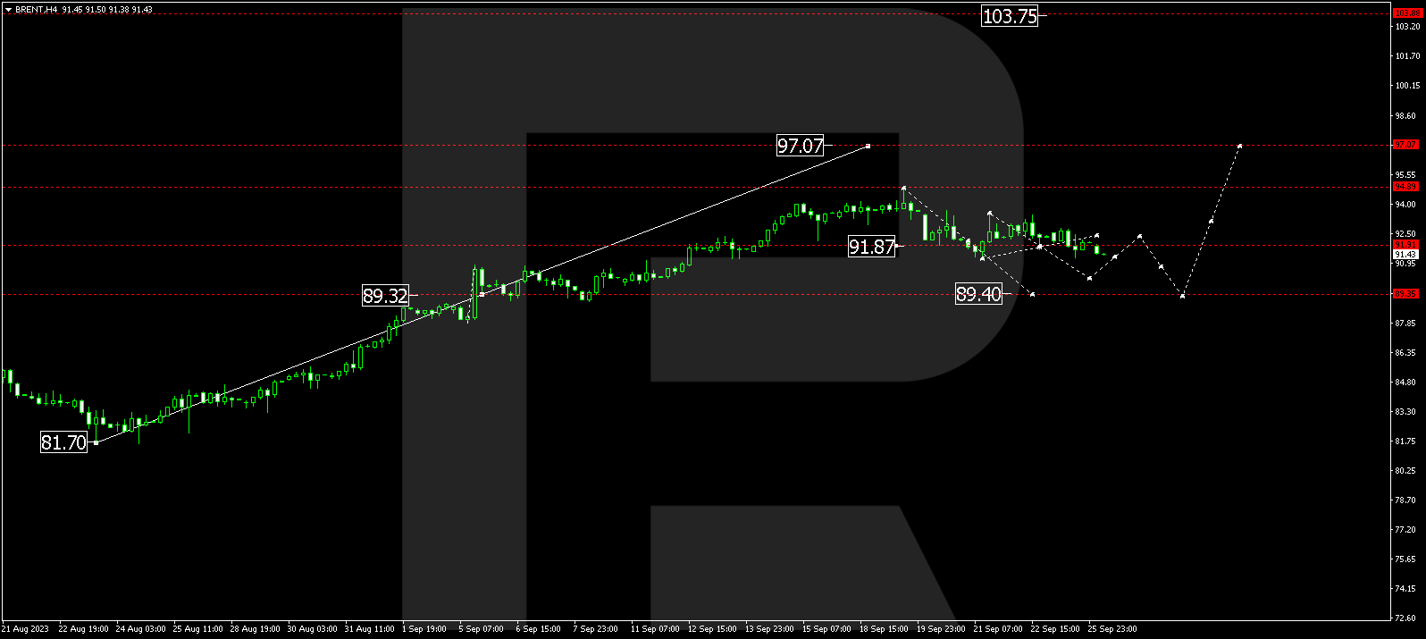Click the BRENT,H4 chart title text
1426x639 pixels.
37,10
